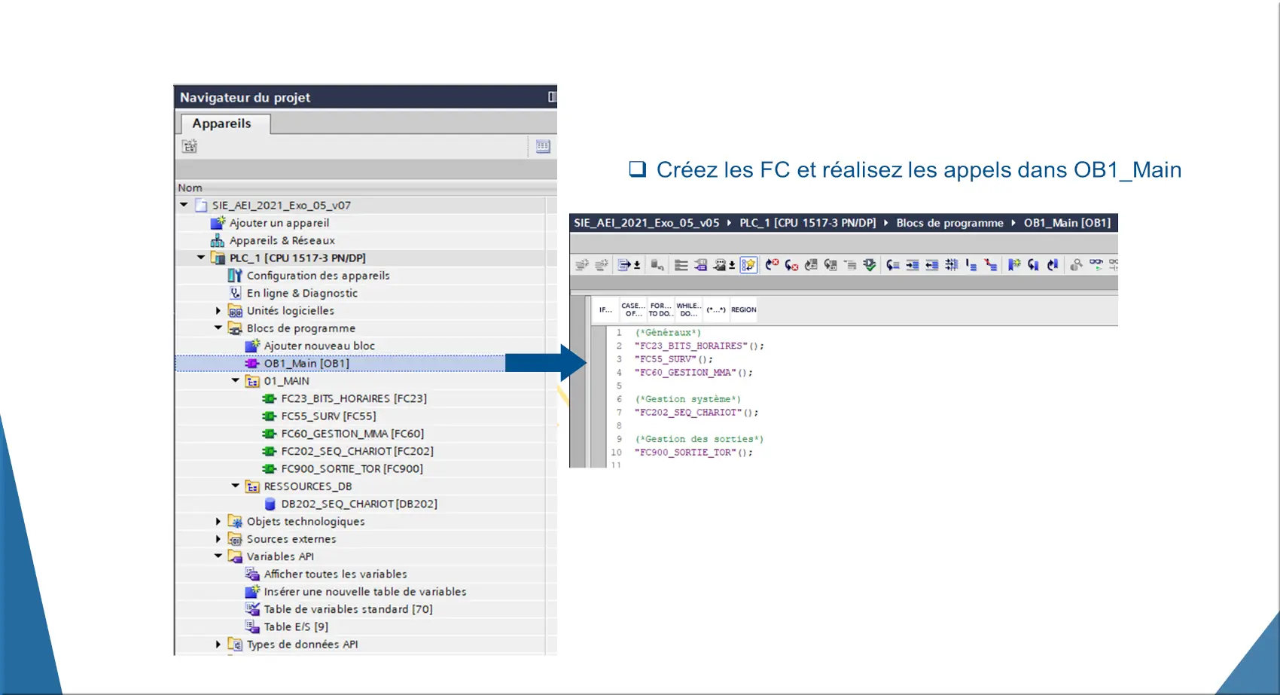The image size is (1280, 695).
Task: Click the first greyed row icon in editor toolbar
Action: (582, 264)
